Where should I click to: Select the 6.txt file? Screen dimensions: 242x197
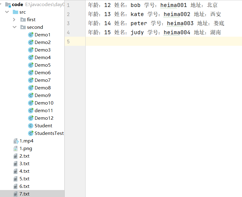24,186
